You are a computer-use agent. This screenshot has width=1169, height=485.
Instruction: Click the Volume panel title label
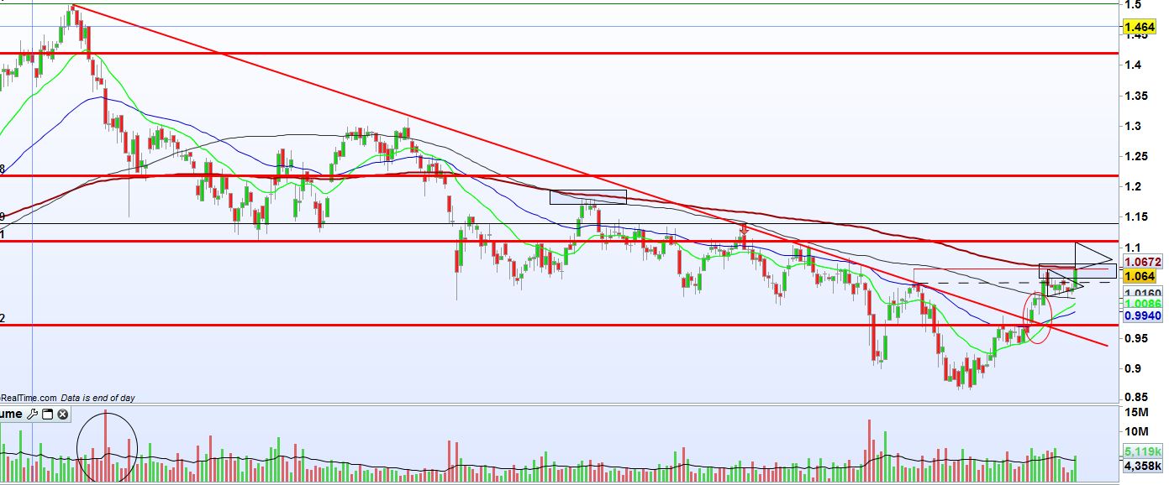pyautogui.click(x=11, y=414)
